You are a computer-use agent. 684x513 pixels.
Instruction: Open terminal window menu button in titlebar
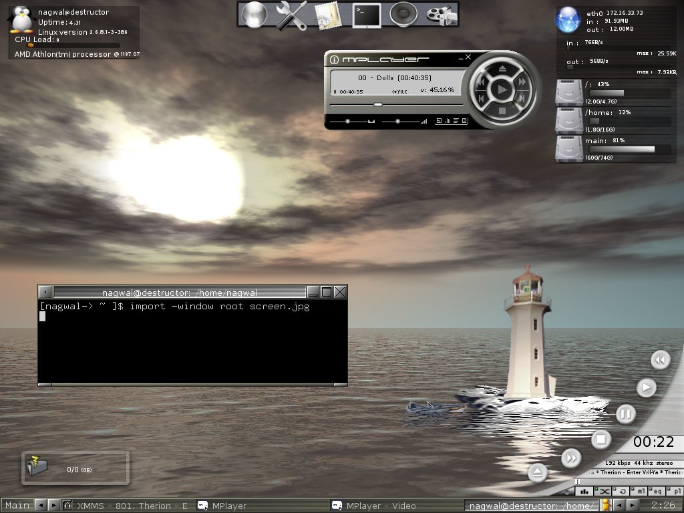coord(46,292)
